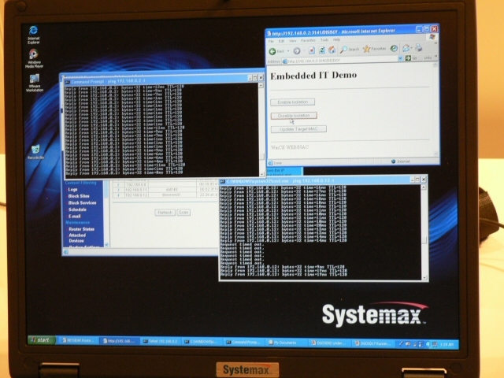
Task: Open Router Status in router sidebar
Action: tap(81, 229)
